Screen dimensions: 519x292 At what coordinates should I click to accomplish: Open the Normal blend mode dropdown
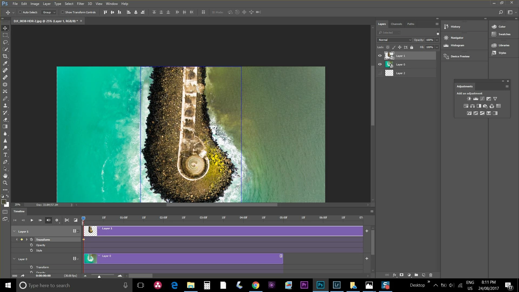pos(394,40)
